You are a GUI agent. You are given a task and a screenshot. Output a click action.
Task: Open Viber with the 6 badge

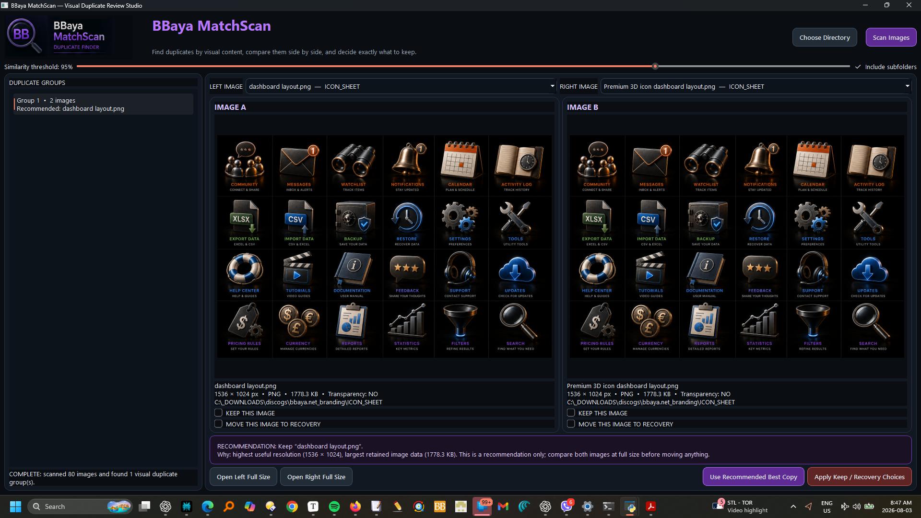[x=567, y=506]
